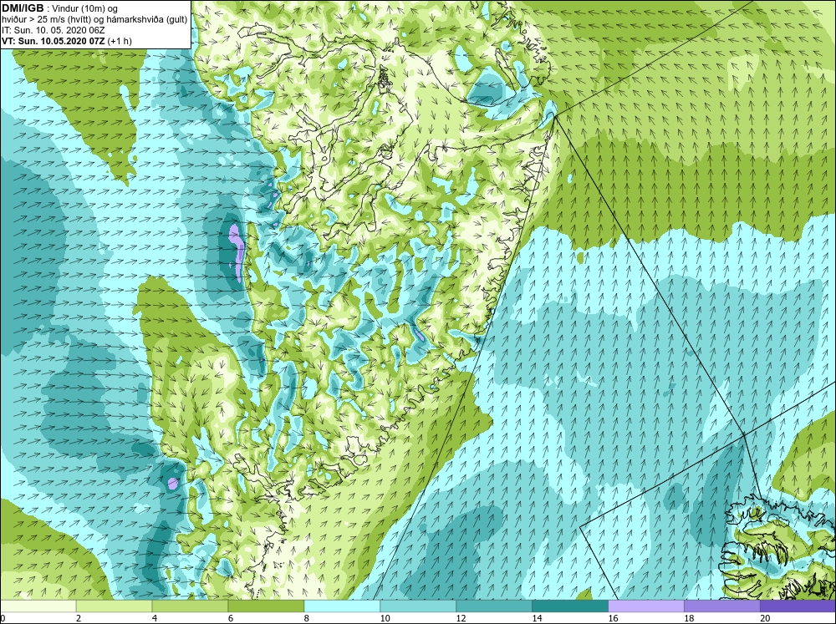836x624 pixels.
Task: Click the legend scale label "4"
Action: [155, 618]
